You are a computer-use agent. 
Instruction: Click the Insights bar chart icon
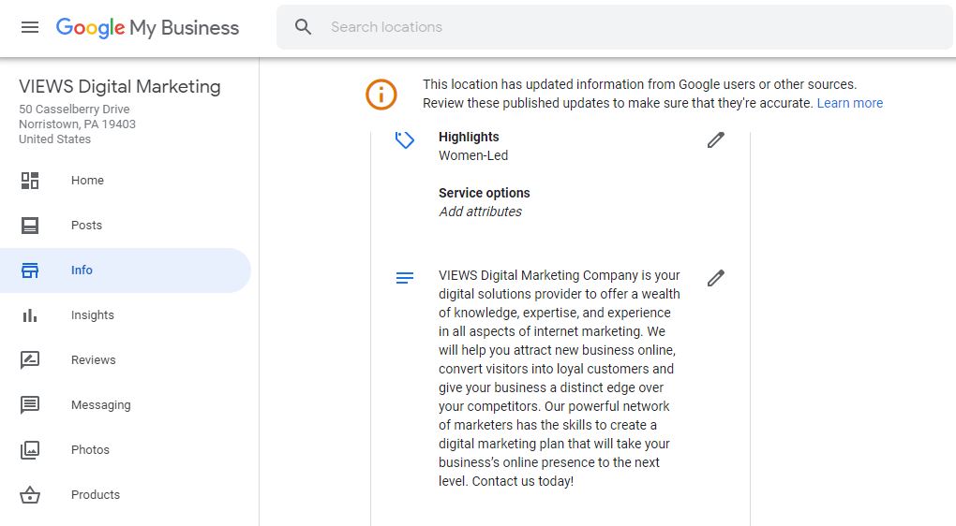point(30,315)
